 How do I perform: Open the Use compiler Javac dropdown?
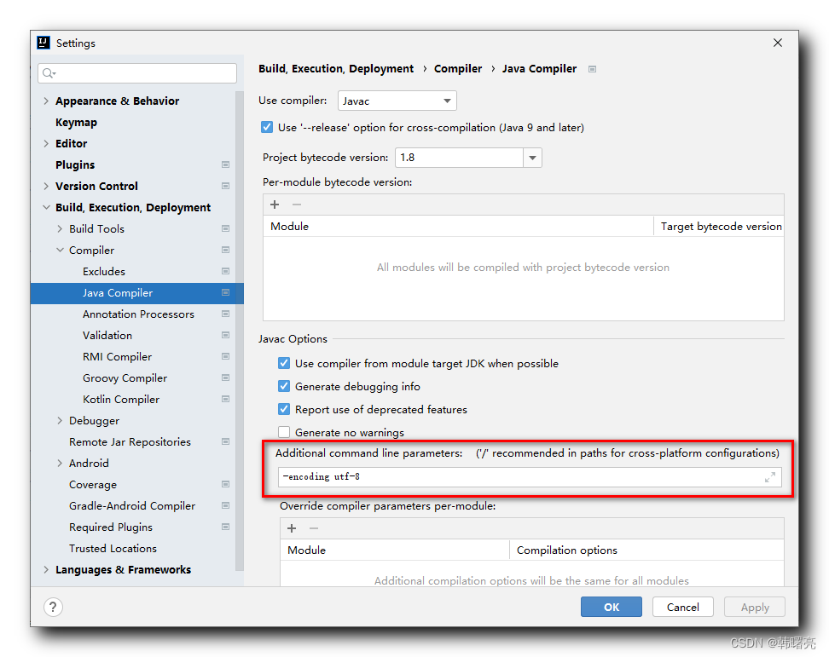coord(397,101)
